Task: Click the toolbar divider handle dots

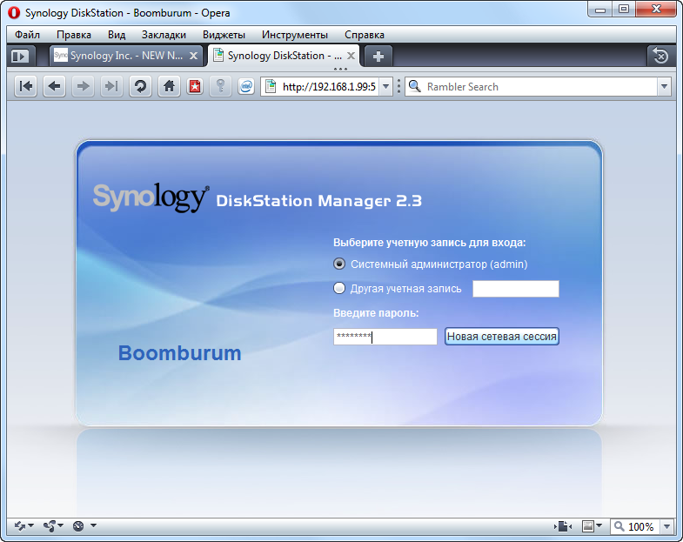Action: [x=398, y=86]
